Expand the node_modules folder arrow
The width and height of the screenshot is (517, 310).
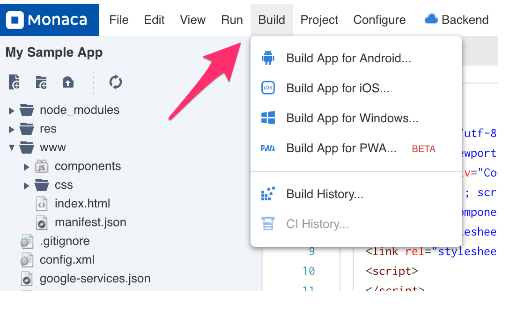coord(11,111)
